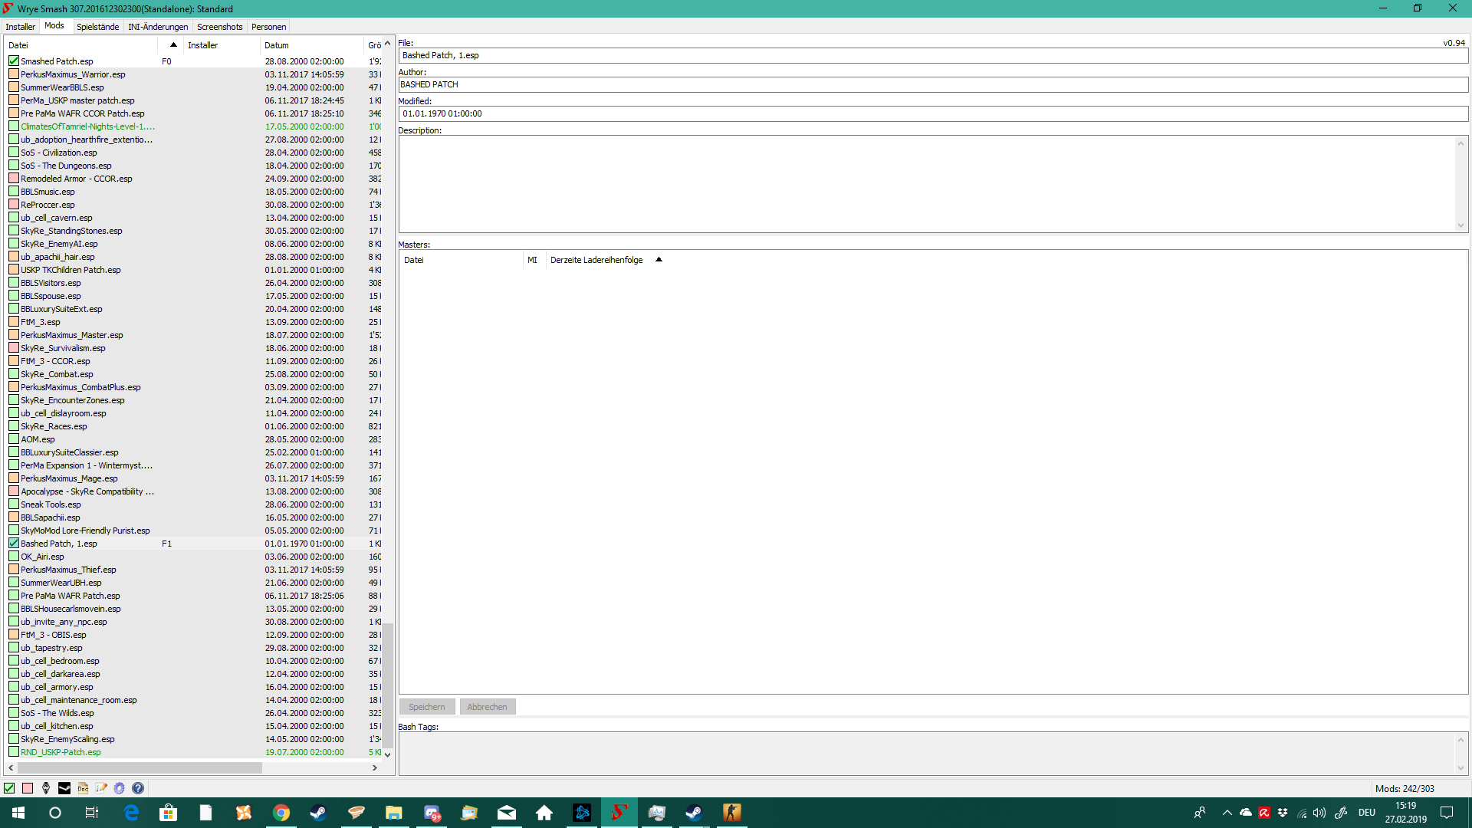This screenshot has width=1472, height=828.
Task: Sort mod list by Datum column
Action: (x=312, y=45)
